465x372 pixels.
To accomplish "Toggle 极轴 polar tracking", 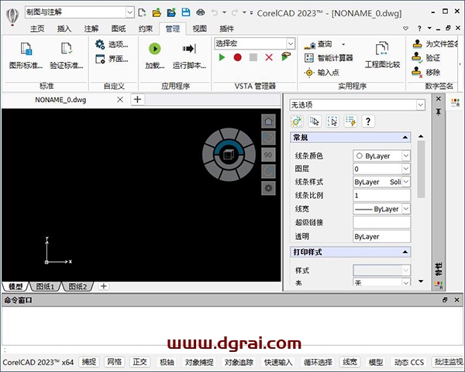I will tap(167, 362).
